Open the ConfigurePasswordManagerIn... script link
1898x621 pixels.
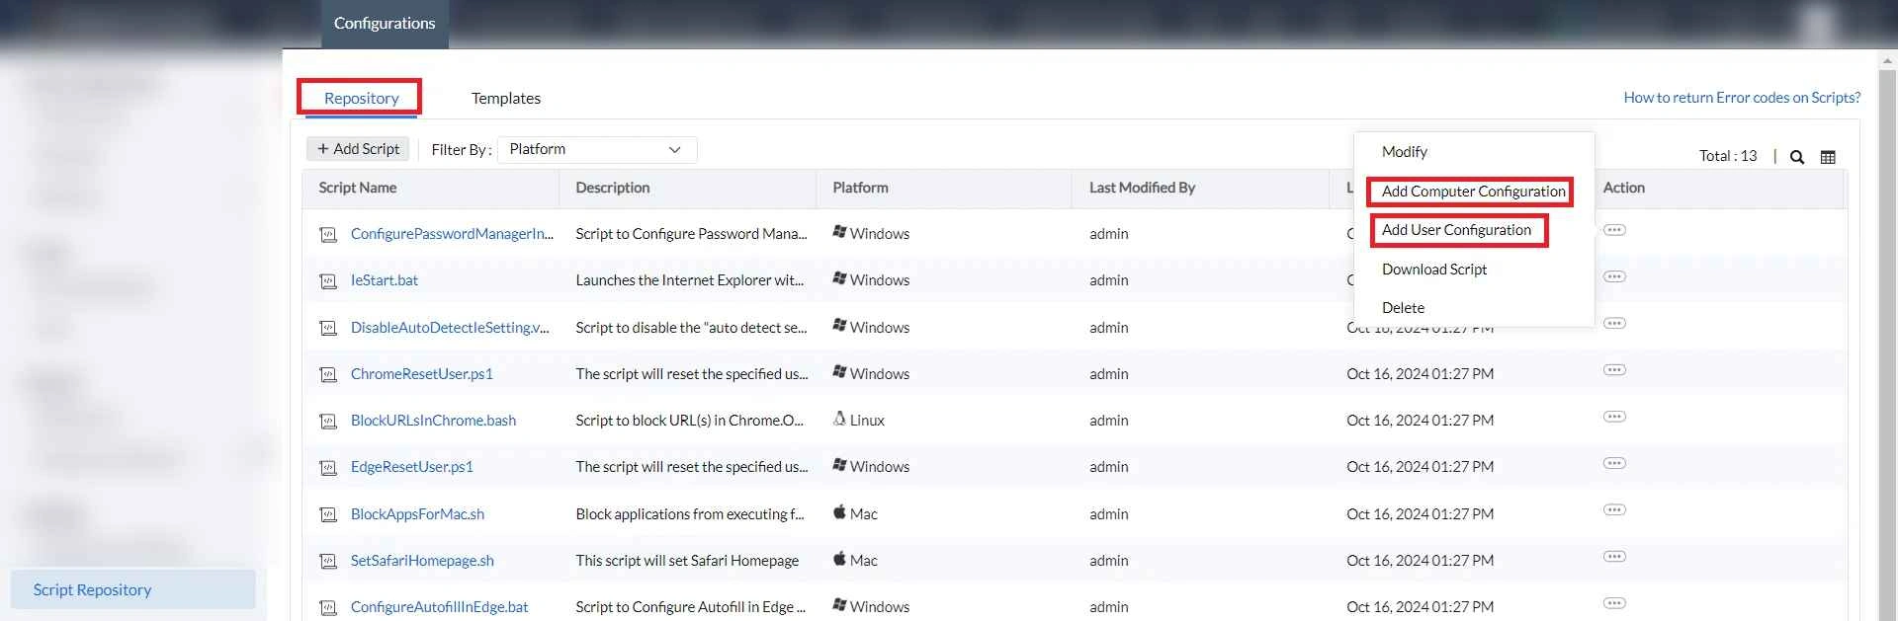pos(452,234)
